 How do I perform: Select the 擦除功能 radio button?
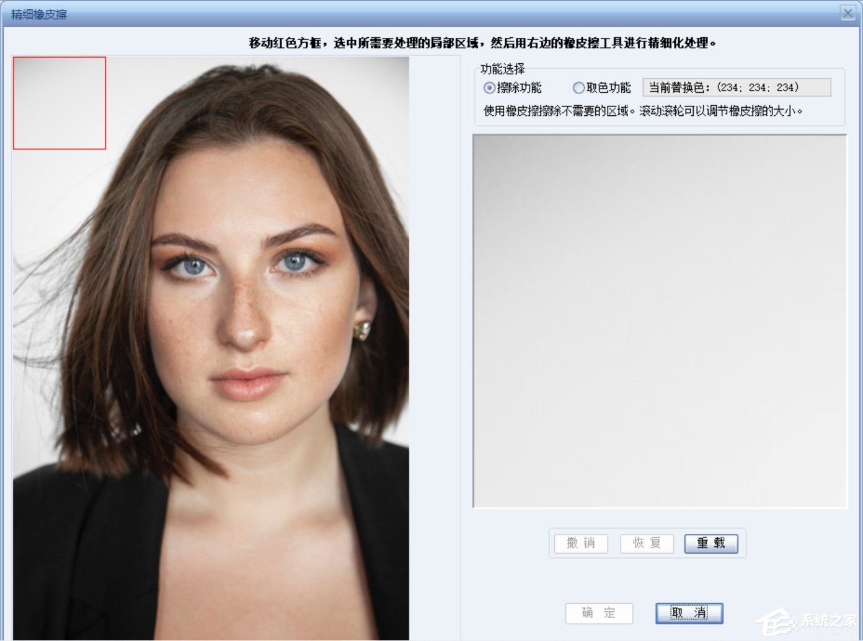(489, 87)
